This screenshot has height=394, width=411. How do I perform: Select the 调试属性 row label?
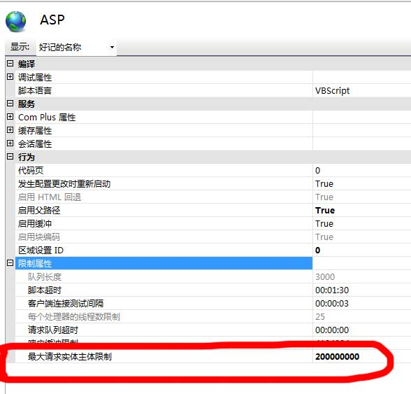click(35, 78)
